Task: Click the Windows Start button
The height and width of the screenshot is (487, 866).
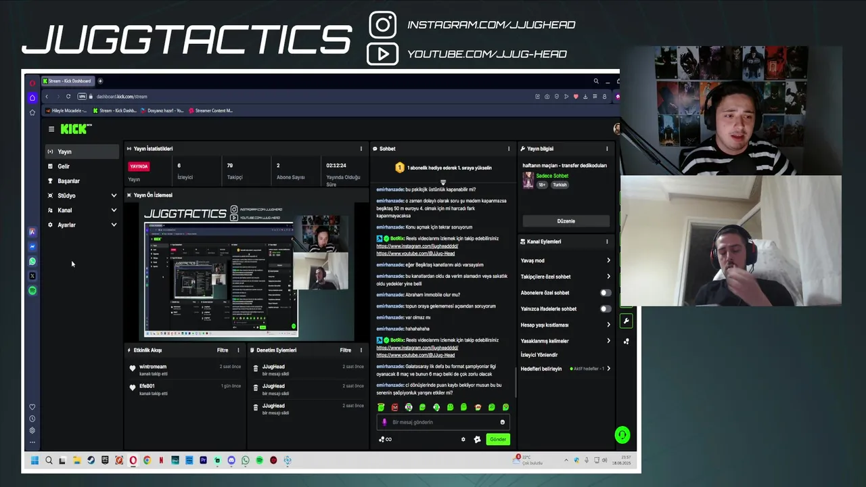Action: (x=35, y=461)
